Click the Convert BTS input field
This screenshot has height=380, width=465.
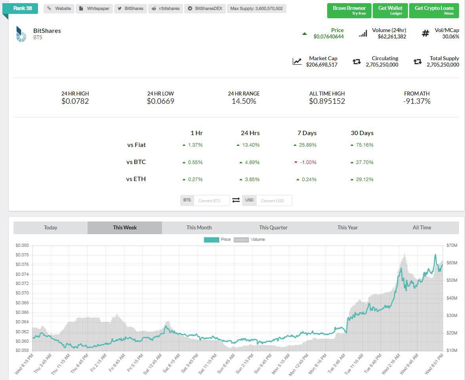pos(212,201)
